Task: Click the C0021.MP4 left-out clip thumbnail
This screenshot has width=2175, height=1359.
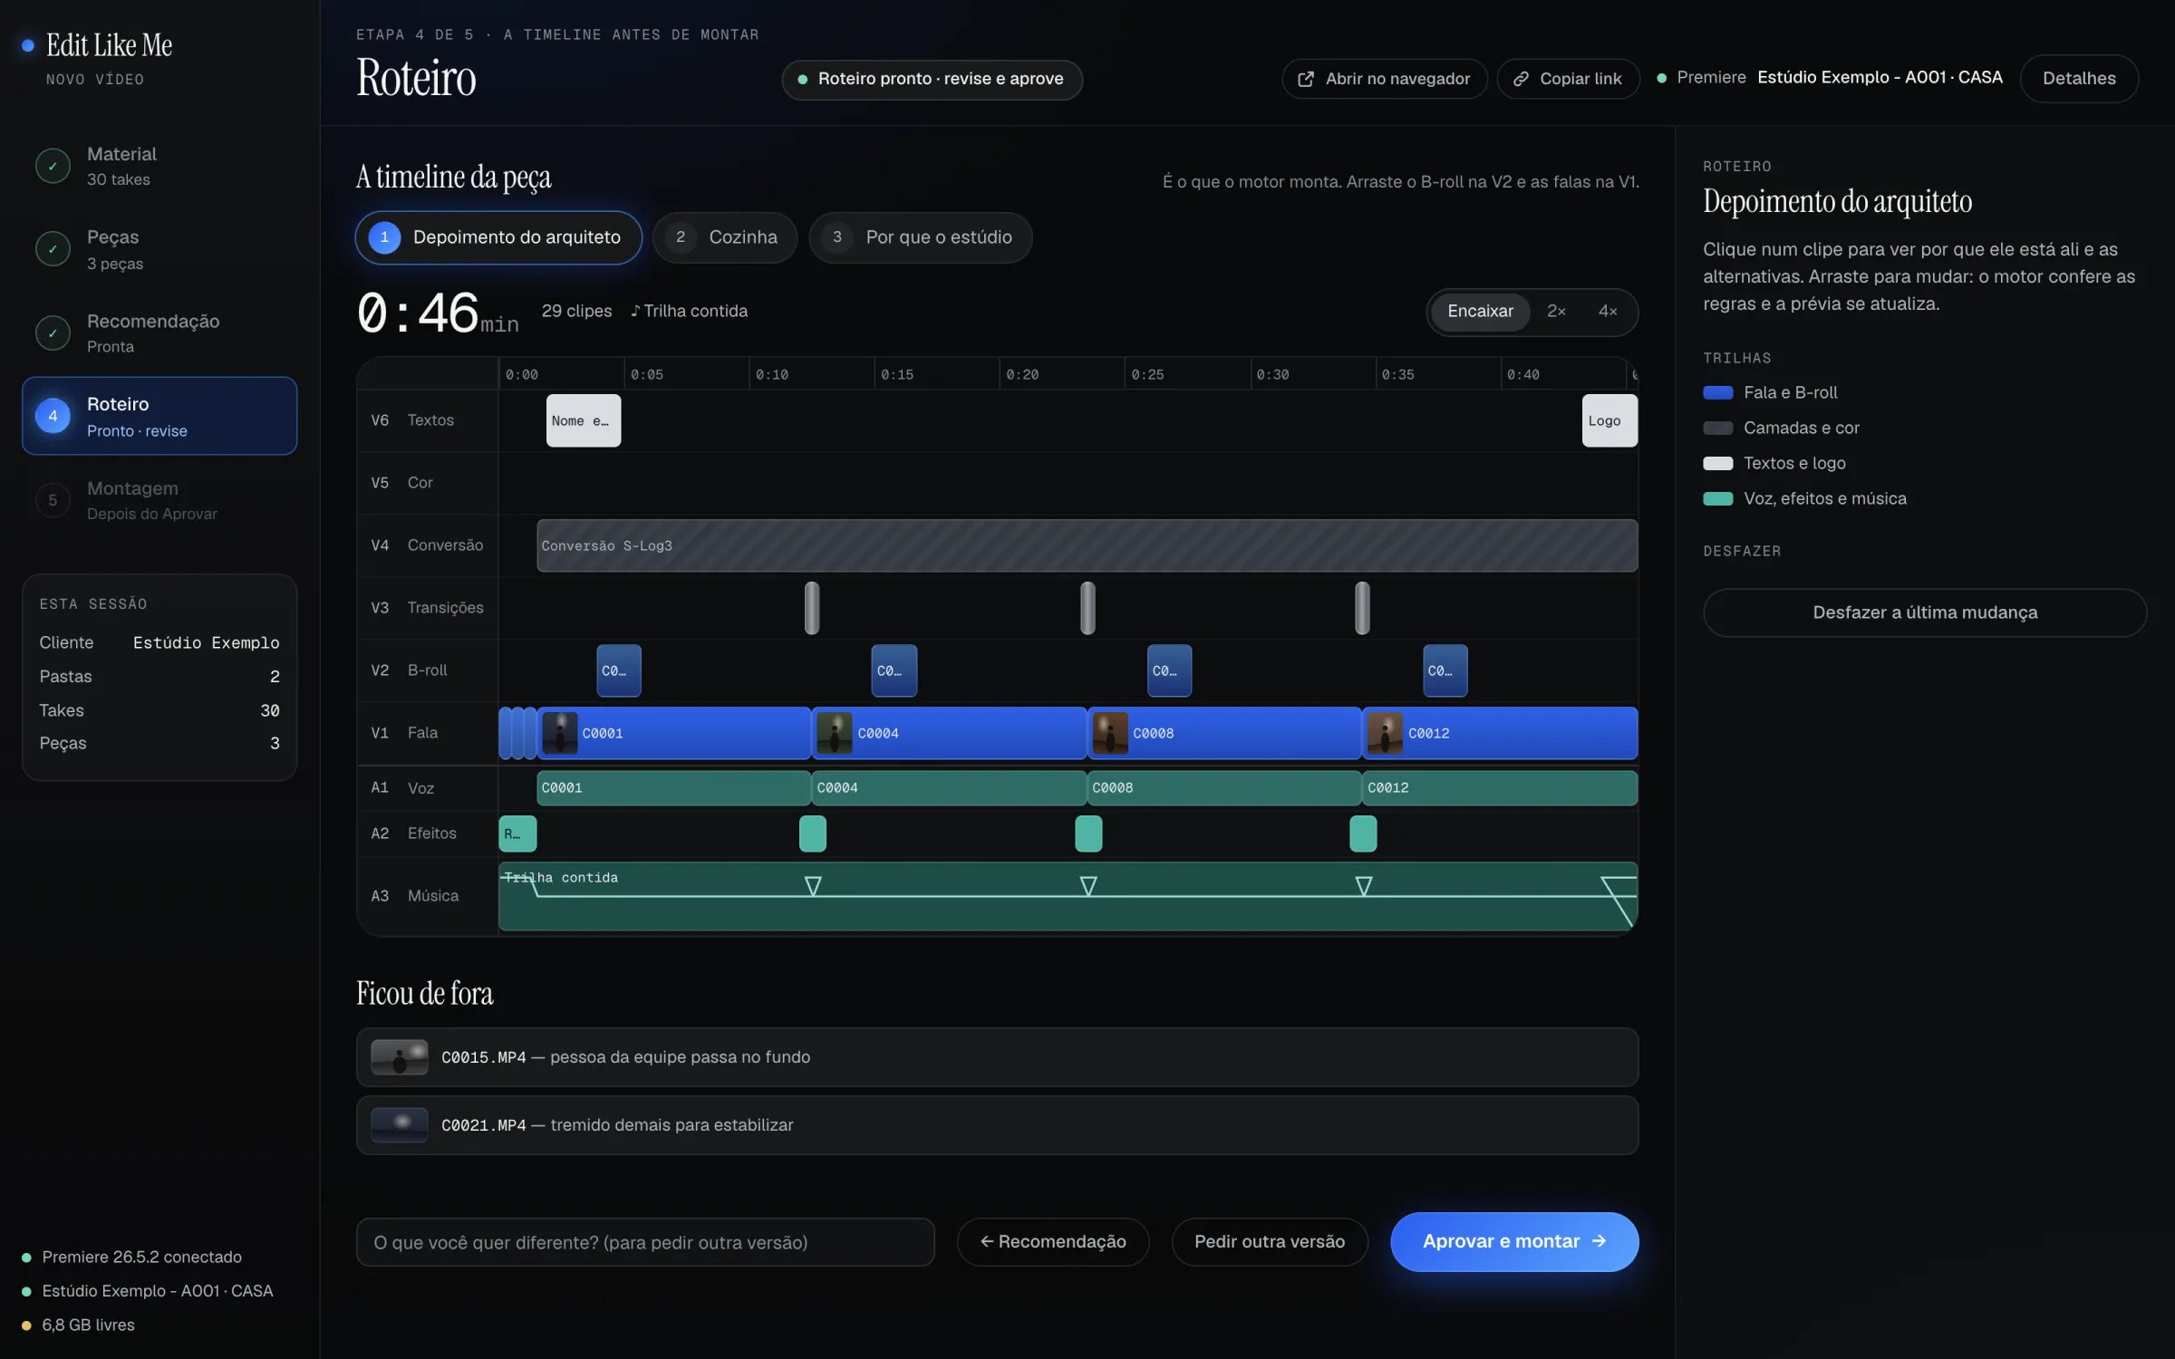Action: (400, 1125)
